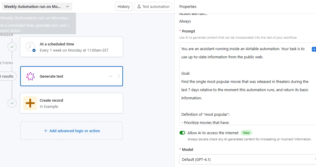Select the Create record action card
Screen dimensions: 316x167
coord(76,103)
